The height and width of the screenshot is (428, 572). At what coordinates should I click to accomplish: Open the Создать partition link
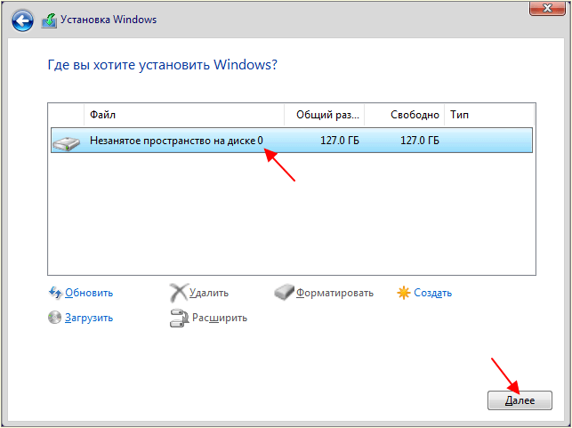pos(432,293)
